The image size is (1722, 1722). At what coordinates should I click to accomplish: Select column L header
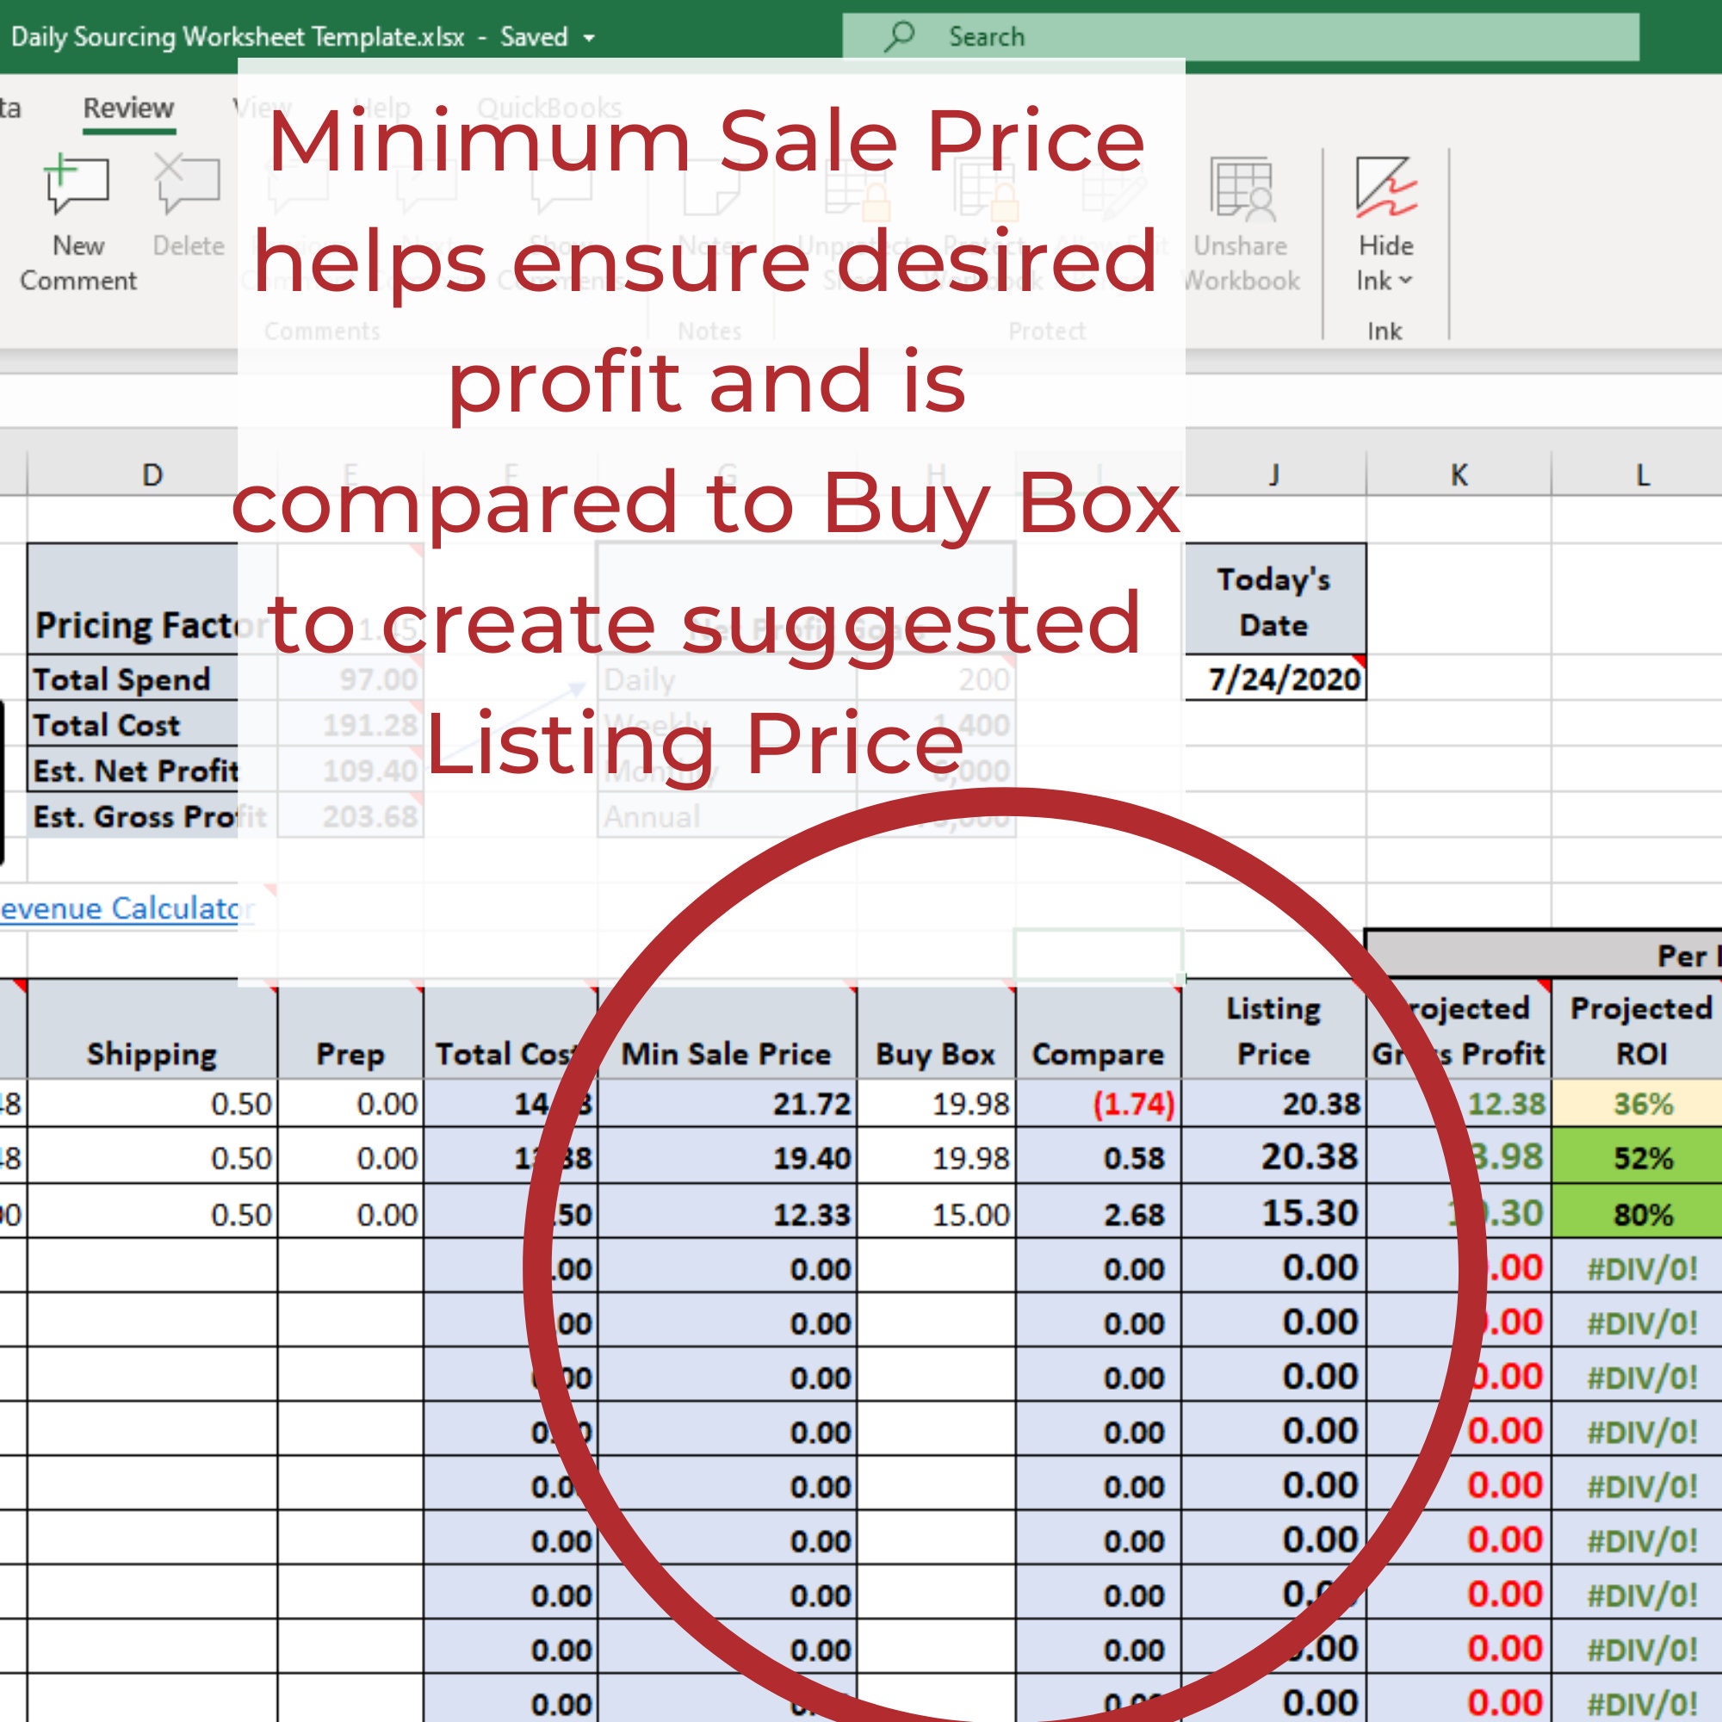point(1642,474)
